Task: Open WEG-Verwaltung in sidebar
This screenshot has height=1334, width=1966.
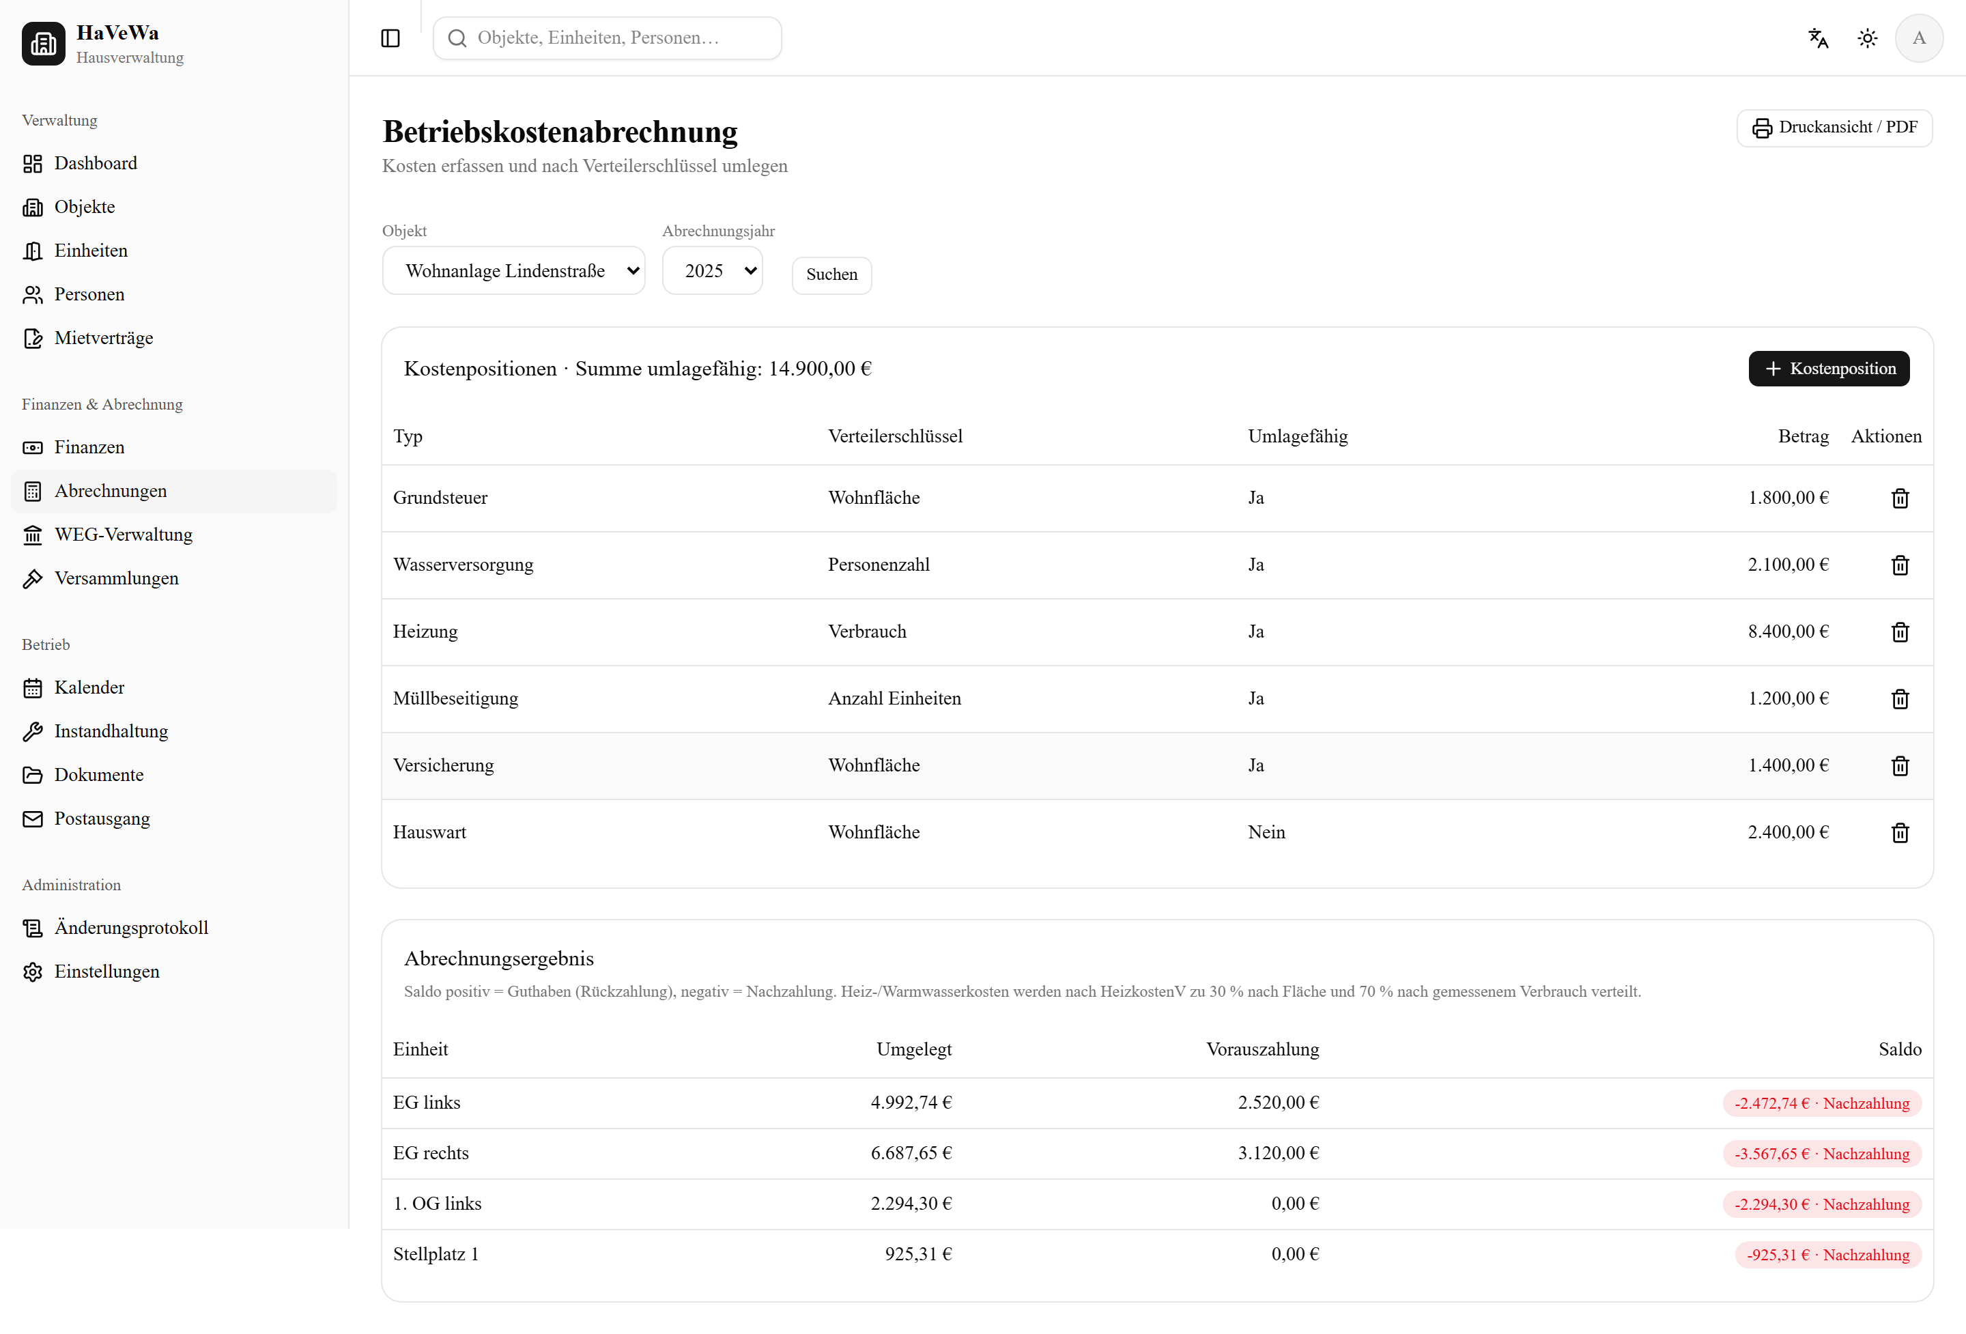Action: [174, 535]
